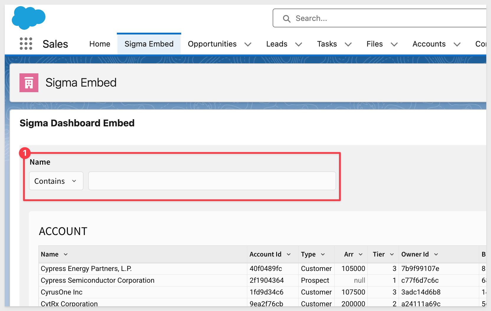
Task: Open the Leads tab
Action: [277, 44]
